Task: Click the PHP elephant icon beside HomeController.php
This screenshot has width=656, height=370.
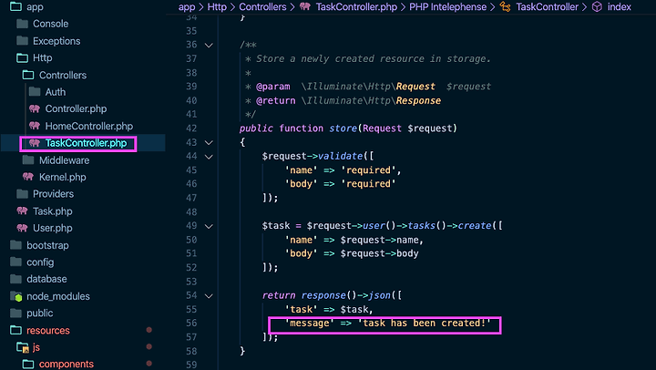Action: tap(35, 126)
